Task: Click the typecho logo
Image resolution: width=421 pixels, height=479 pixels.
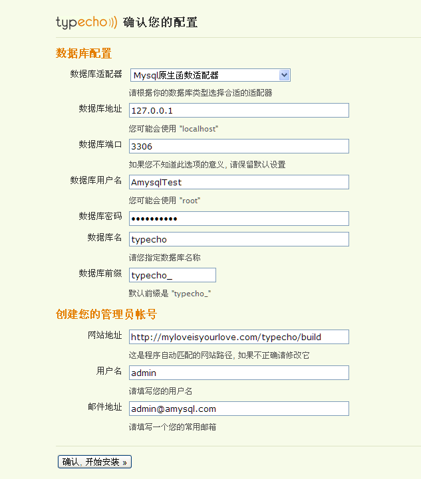Action: pos(86,22)
